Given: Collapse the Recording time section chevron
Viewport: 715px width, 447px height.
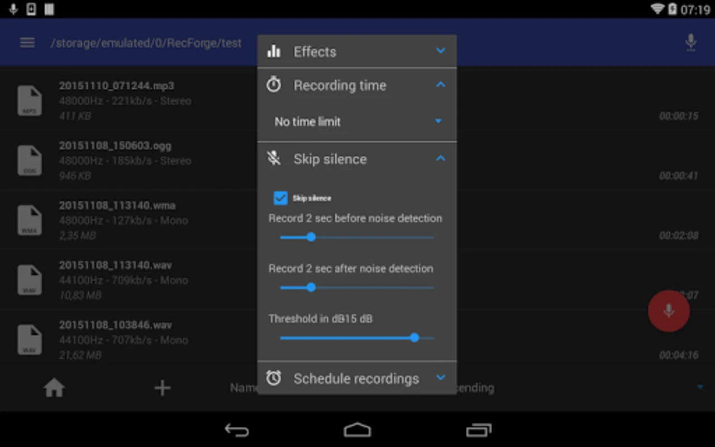Looking at the screenshot, I should tap(441, 85).
